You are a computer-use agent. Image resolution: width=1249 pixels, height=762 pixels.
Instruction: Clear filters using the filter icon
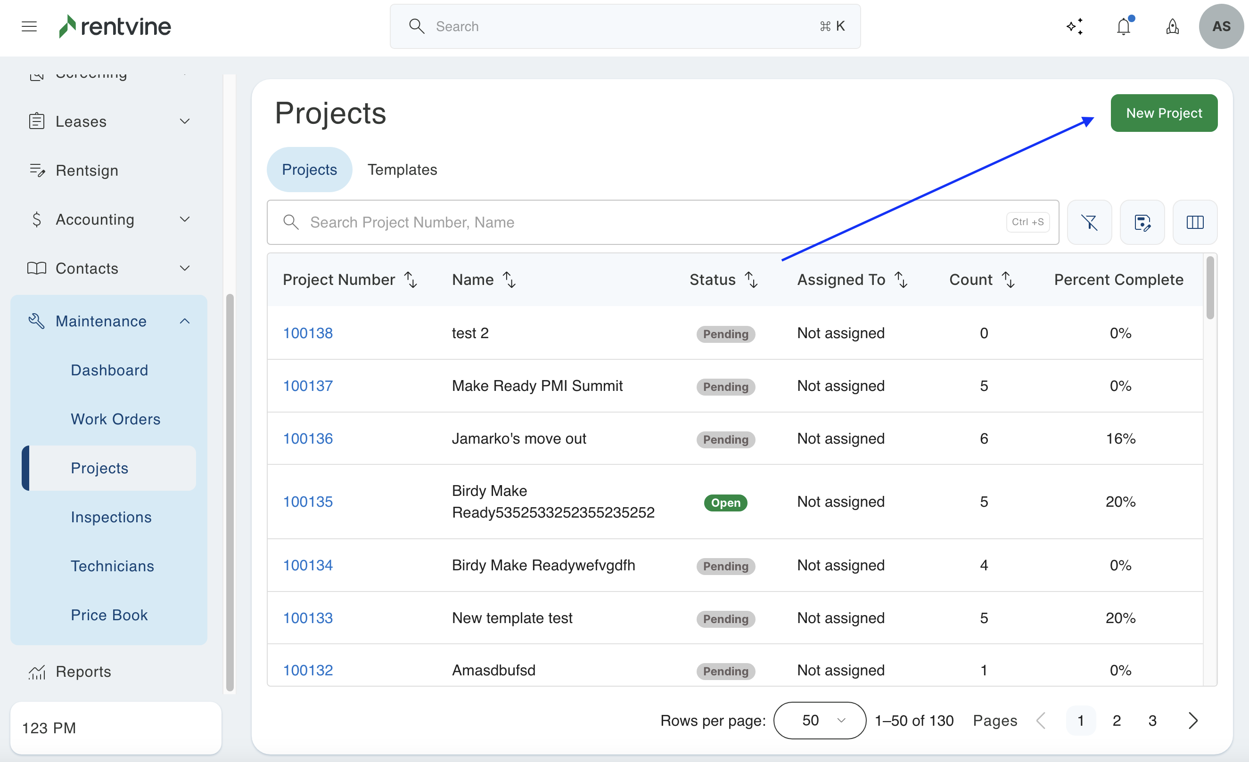click(x=1089, y=222)
